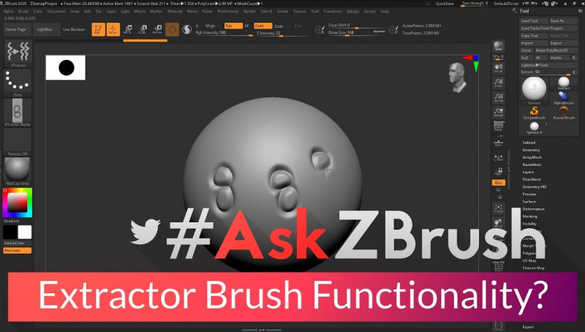The width and height of the screenshot is (585, 332).
Task: Select the Move transform icon
Action: (127, 29)
